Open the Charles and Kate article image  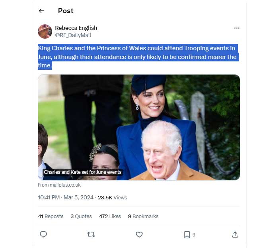139,127
